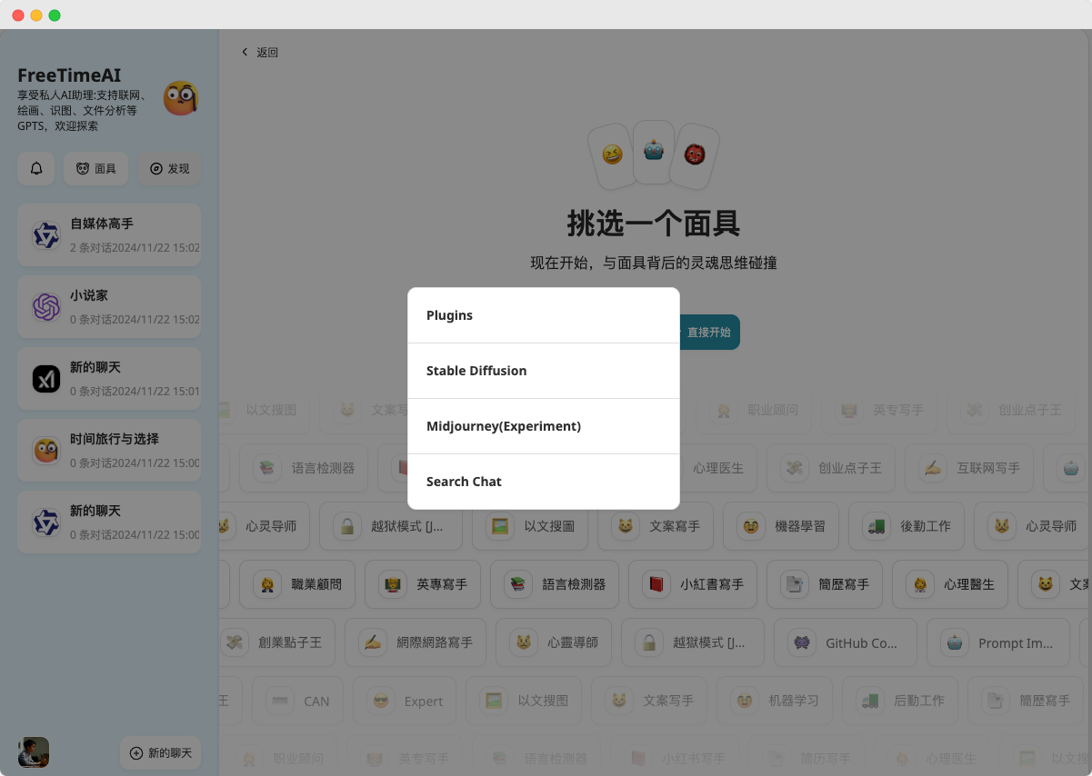Select the Prompt Im... mask
Screen dimensions: 1092x776
(998, 642)
